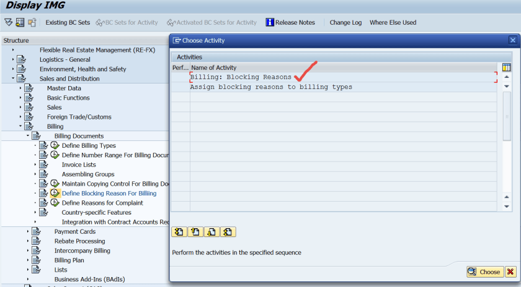Open documentation icon for Billing Plan
The width and height of the screenshot is (521, 287).
(36, 260)
